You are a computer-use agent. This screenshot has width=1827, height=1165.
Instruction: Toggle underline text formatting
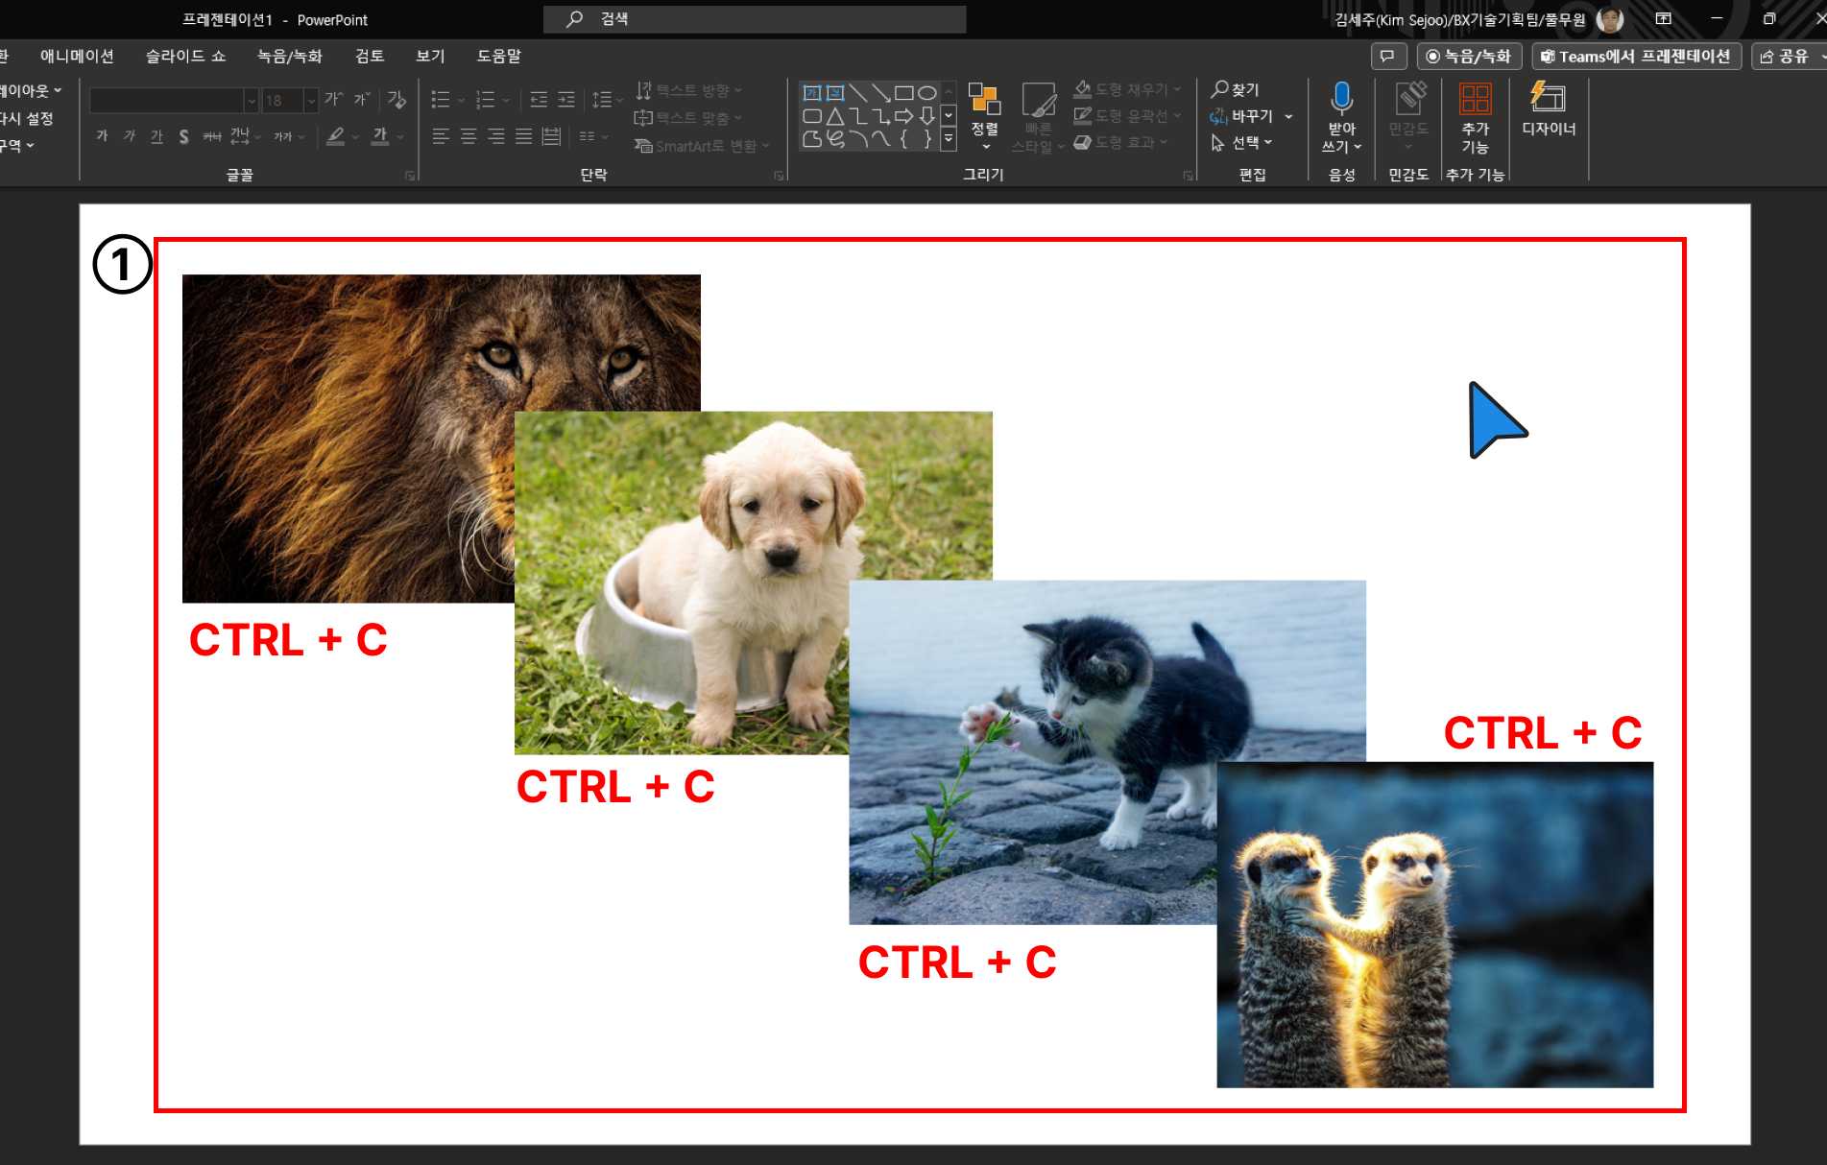[156, 136]
